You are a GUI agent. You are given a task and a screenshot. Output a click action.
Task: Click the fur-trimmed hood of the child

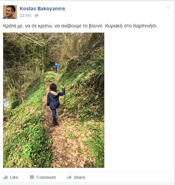click(x=54, y=93)
